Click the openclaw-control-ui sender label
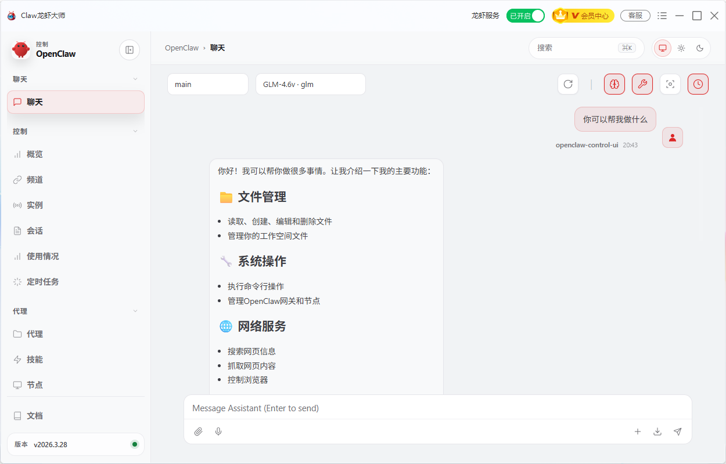 pos(587,145)
